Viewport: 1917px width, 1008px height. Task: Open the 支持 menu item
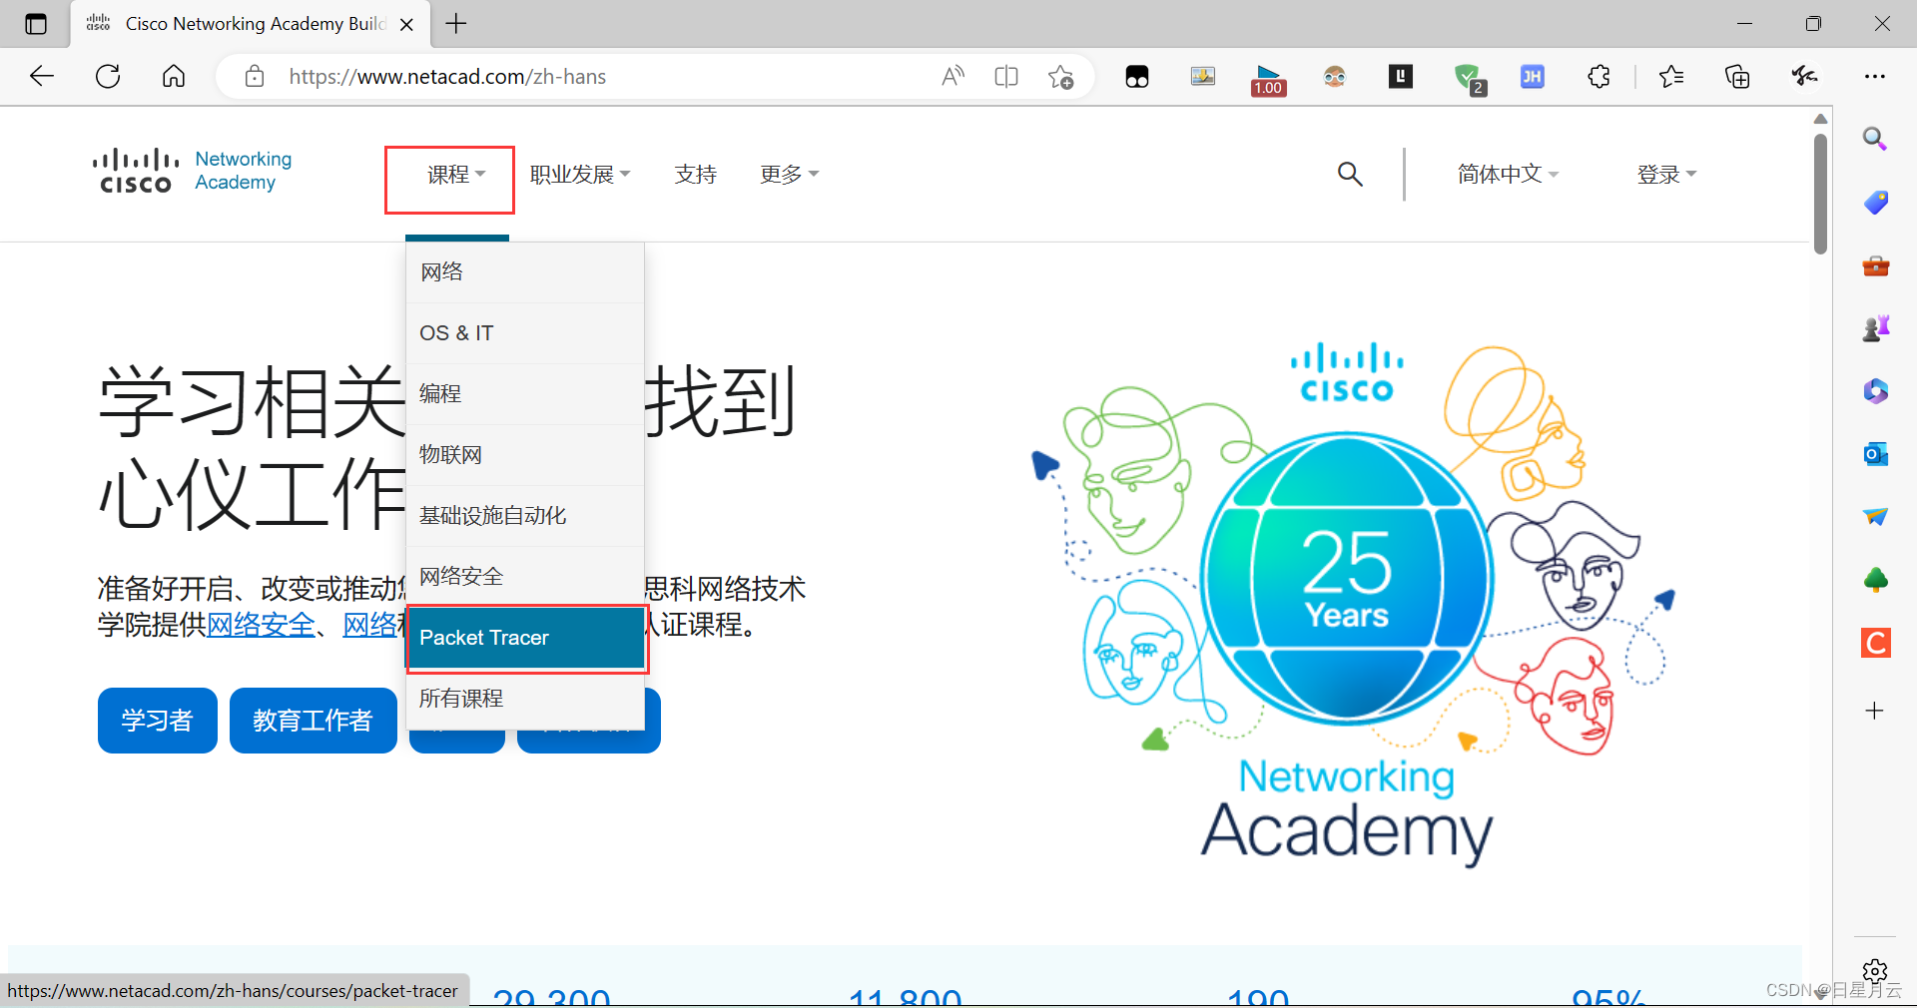(x=696, y=175)
